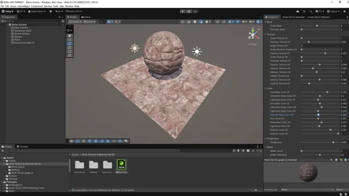Select the combined Transform tool
349x196 pixels.
pos(70,56)
